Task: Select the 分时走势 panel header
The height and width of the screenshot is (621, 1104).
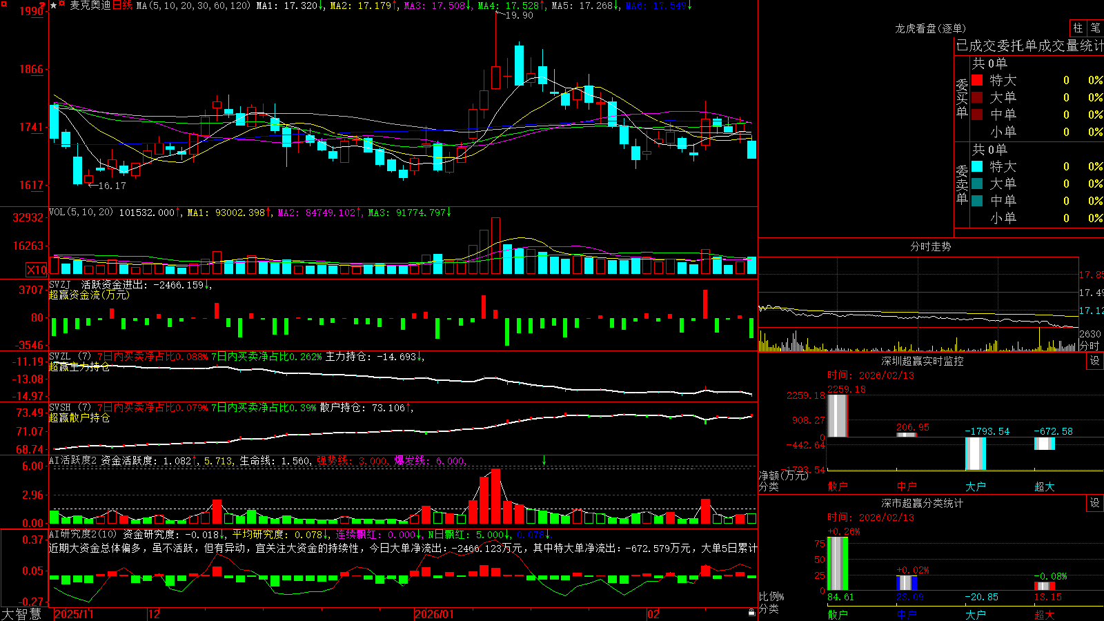Action: 930,246
